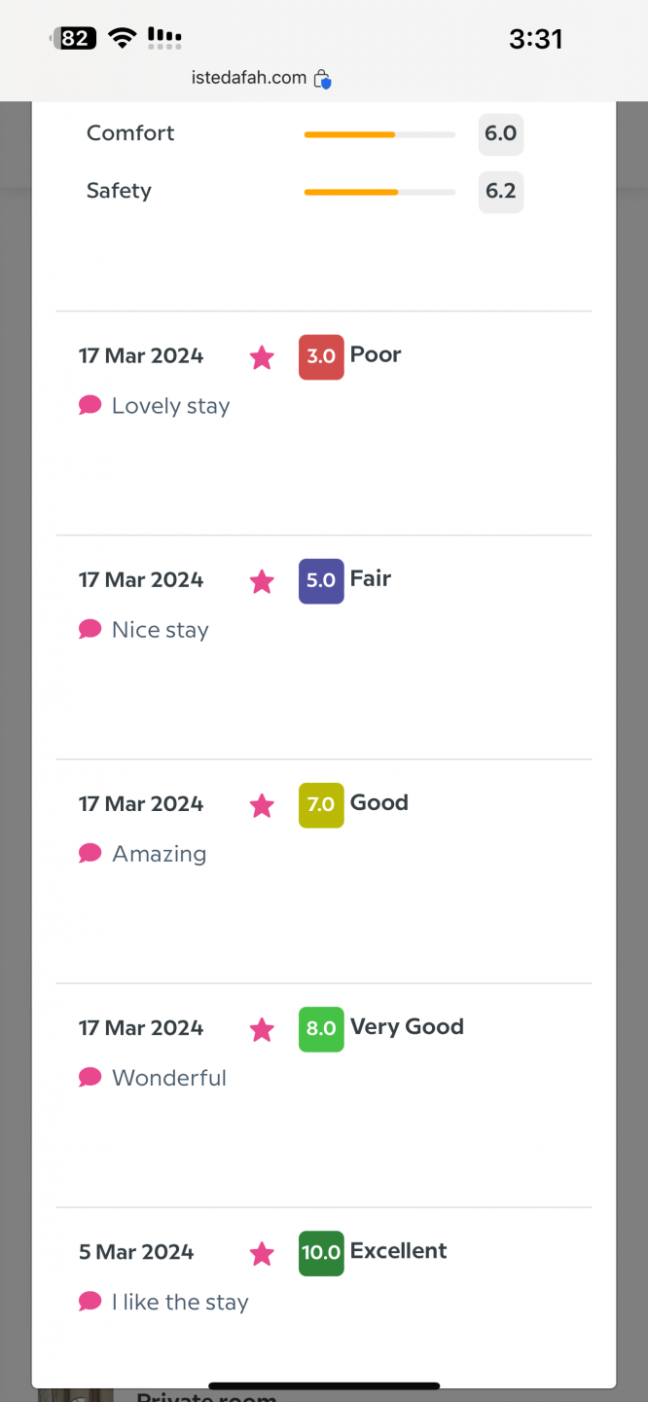Click the comment bubble next to Wonderful
The image size is (648, 1402).
click(90, 1077)
